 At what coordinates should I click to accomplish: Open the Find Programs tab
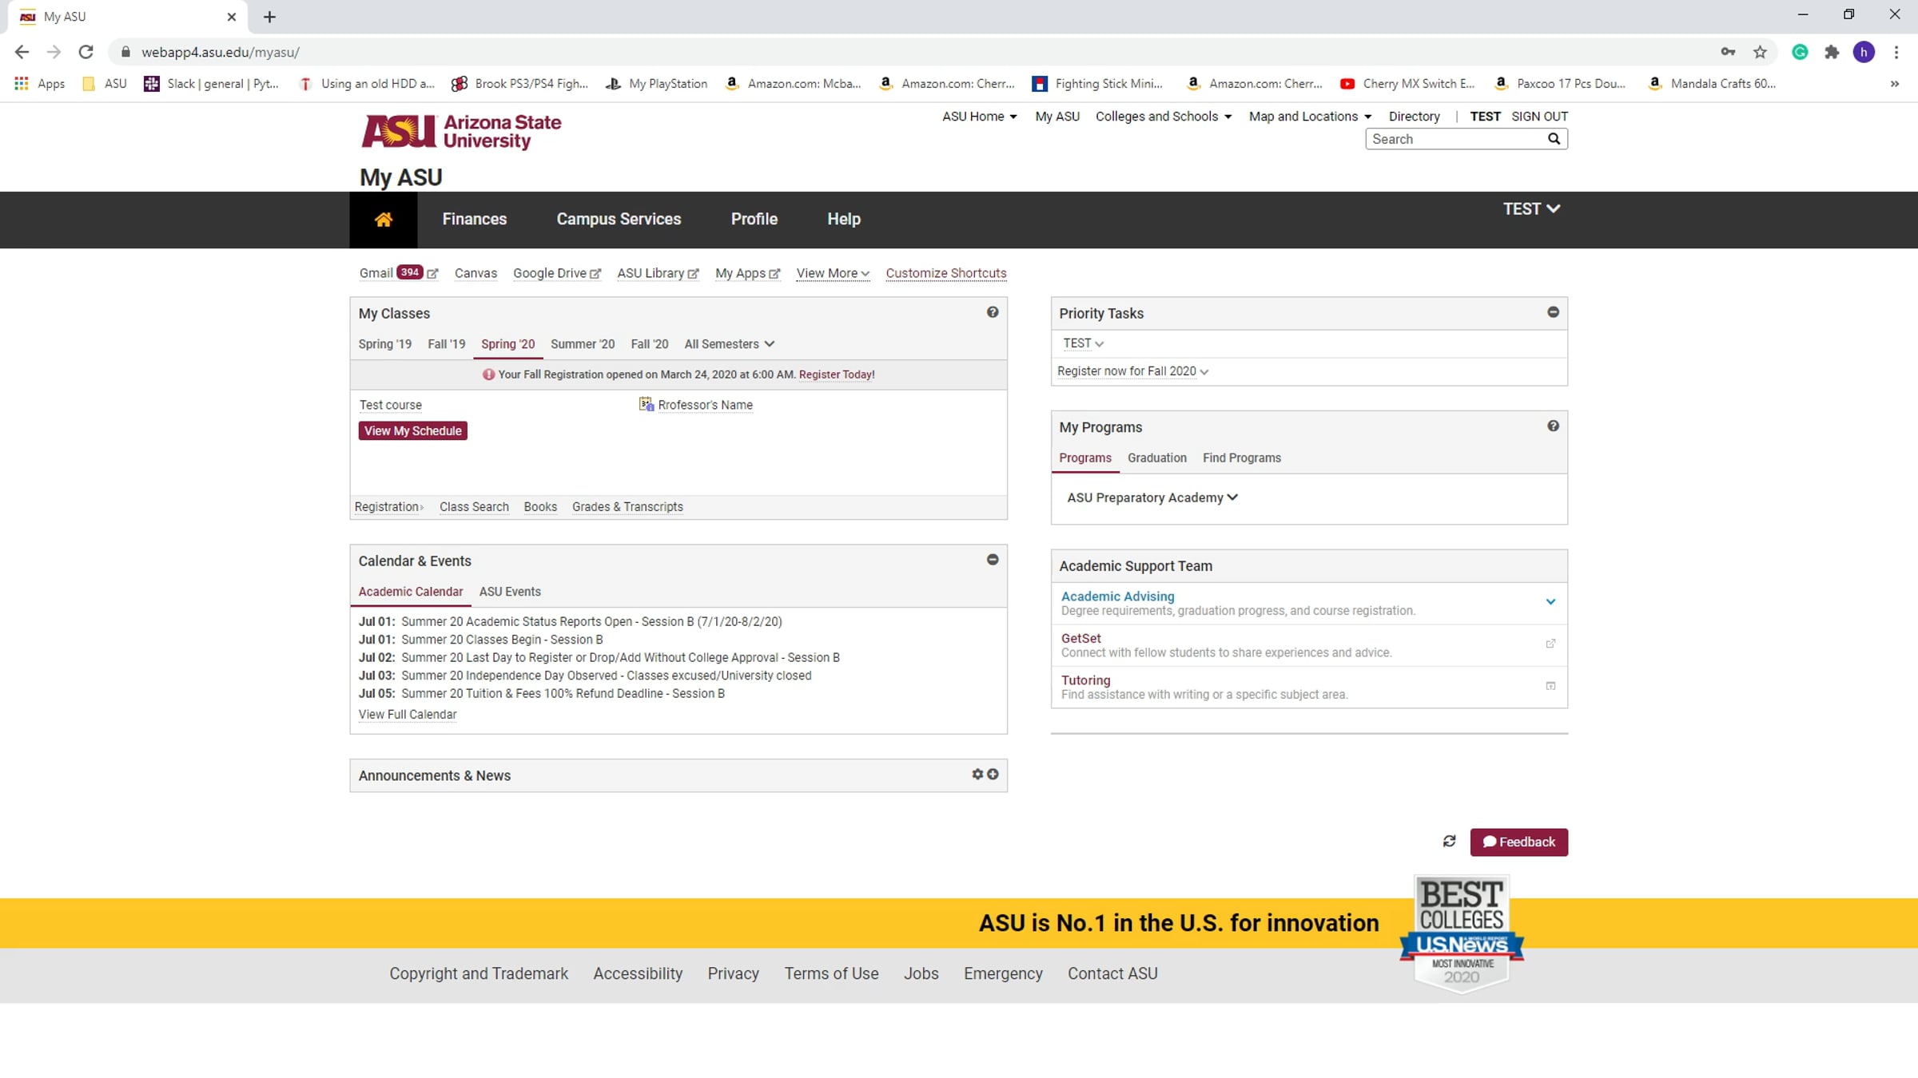pos(1242,458)
